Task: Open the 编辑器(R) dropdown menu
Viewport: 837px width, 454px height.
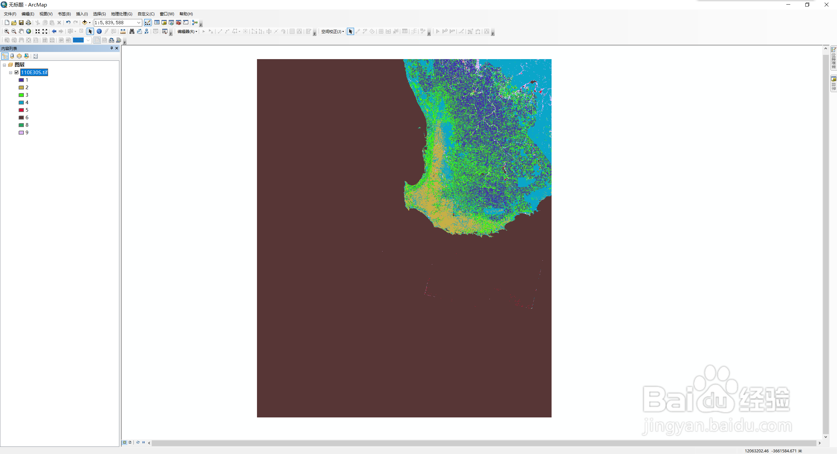Action: (x=187, y=32)
